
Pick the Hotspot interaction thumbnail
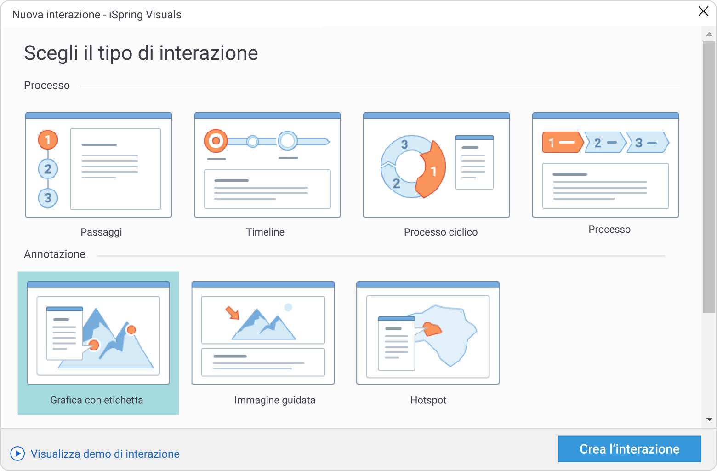428,333
